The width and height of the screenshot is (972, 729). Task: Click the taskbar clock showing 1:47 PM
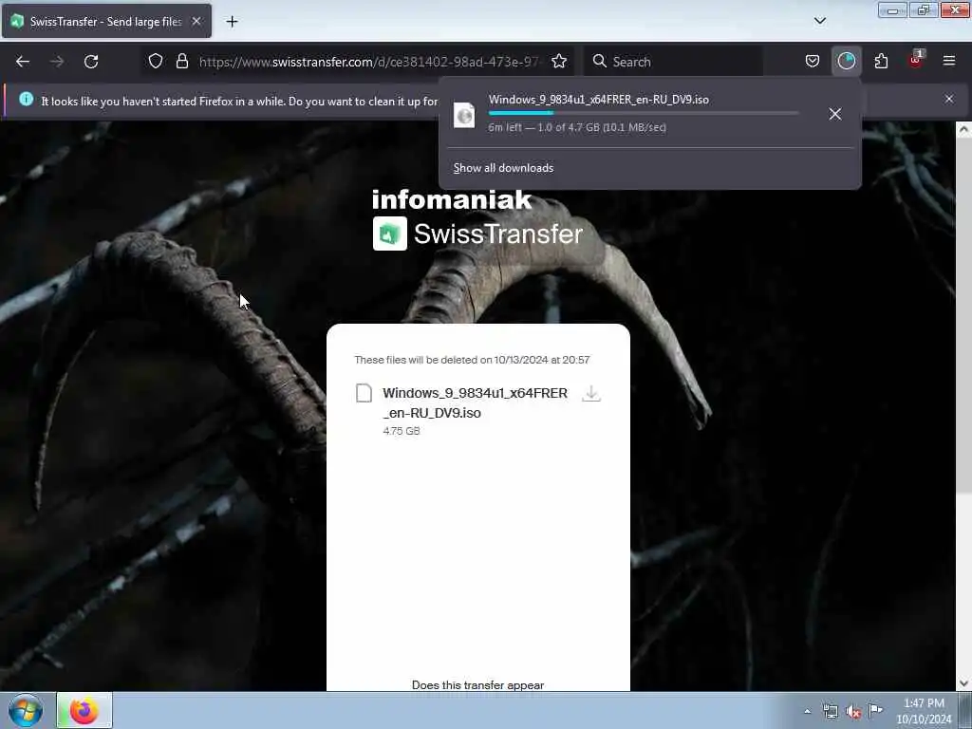(x=924, y=711)
